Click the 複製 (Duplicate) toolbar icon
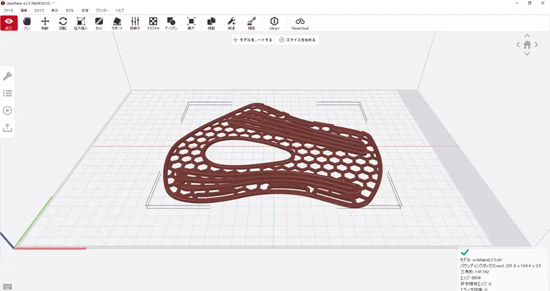Screen dimensions: 550x291 click(x=211, y=24)
